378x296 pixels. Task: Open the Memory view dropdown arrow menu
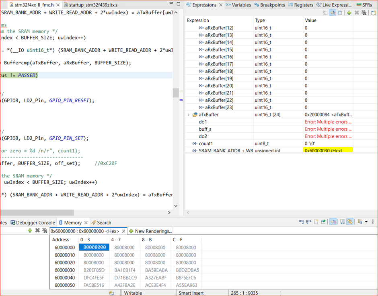point(366,222)
